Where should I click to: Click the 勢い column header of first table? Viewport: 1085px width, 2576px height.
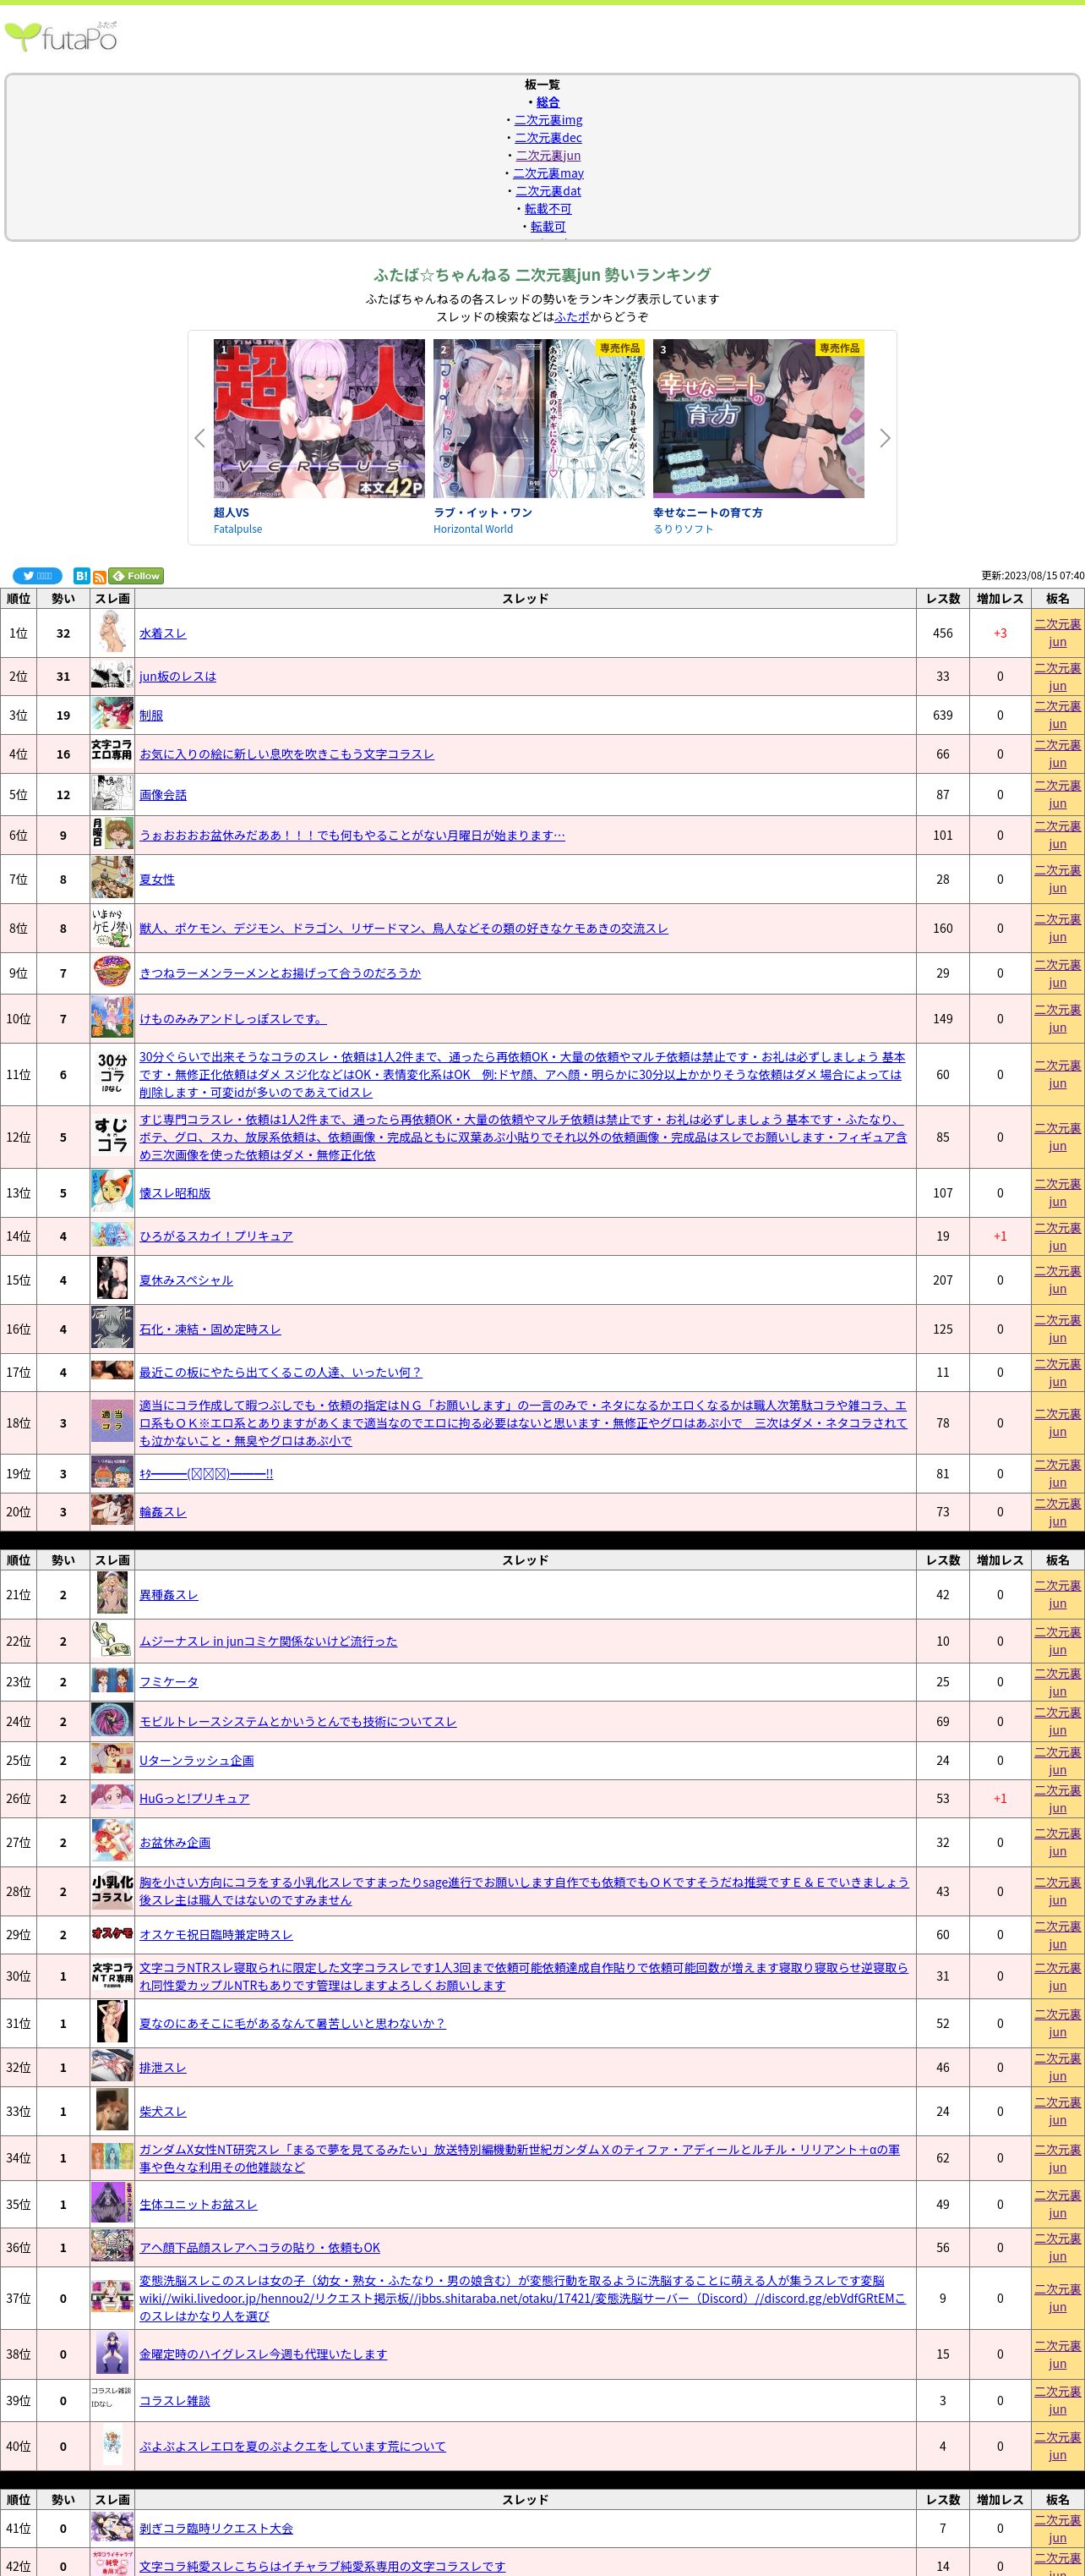pos(63,599)
